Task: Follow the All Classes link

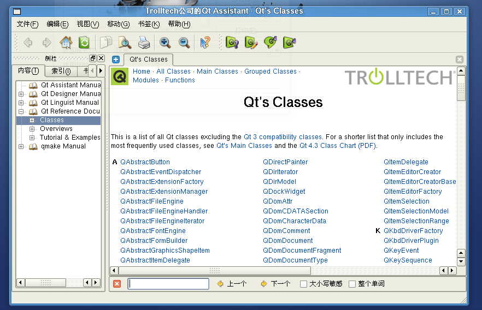Action: pyautogui.click(x=173, y=71)
